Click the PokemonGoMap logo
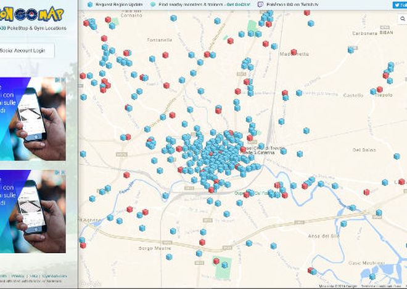This screenshot has height=289, width=407. click(31, 15)
